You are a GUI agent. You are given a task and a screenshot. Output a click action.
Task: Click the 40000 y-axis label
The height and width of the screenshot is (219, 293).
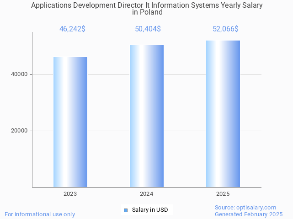[19, 74]
